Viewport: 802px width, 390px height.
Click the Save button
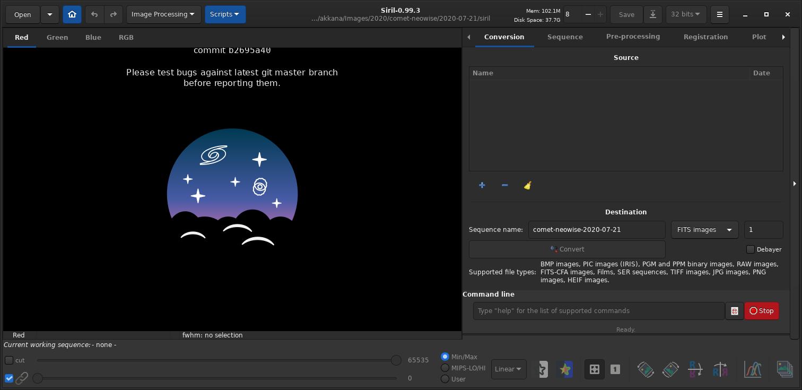(626, 14)
